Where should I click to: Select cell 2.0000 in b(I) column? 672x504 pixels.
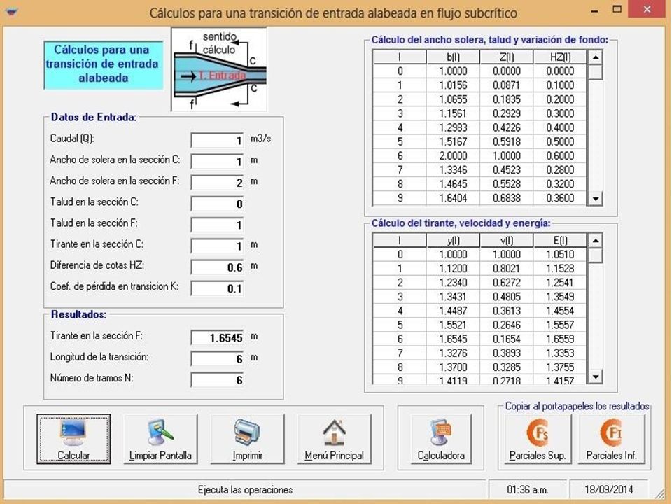(453, 156)
